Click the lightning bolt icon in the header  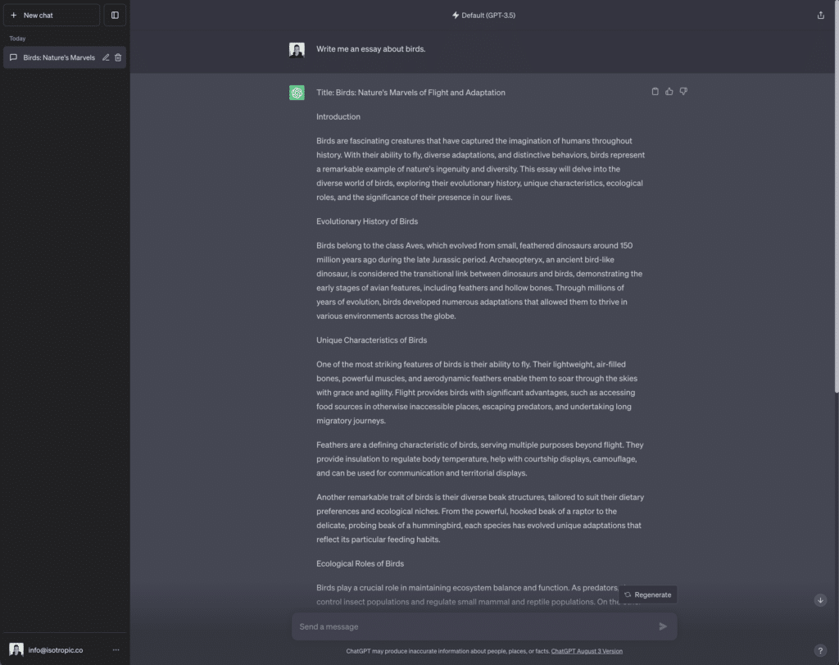coord(456,15)
